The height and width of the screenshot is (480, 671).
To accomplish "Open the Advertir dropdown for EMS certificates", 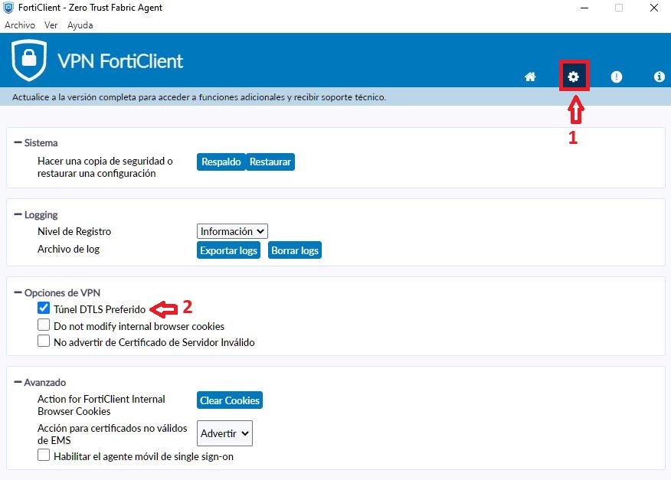I will click(224, 433).
